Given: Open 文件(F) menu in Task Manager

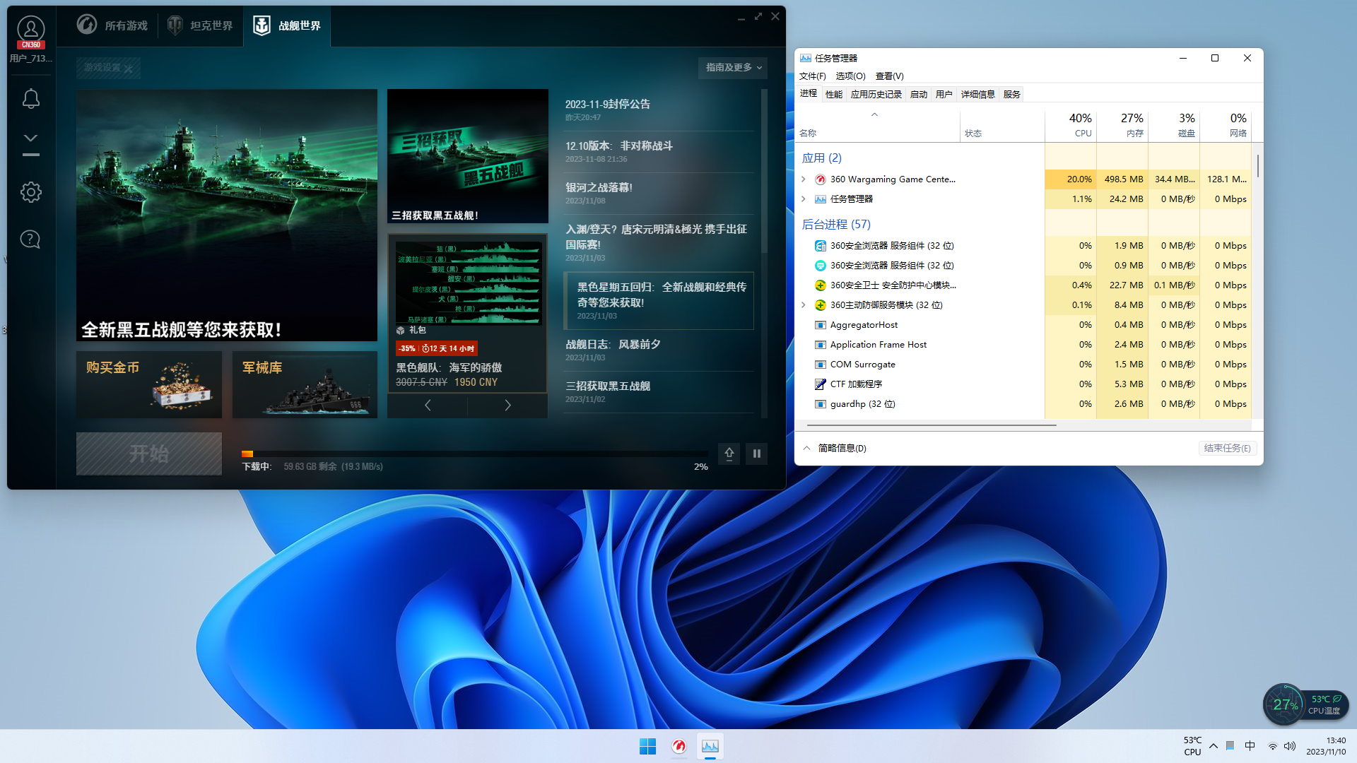Looking at the screenshot, I should click(812, 76).
